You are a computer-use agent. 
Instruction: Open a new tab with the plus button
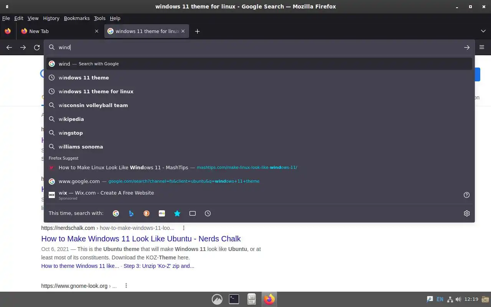[x=197, y=31]
